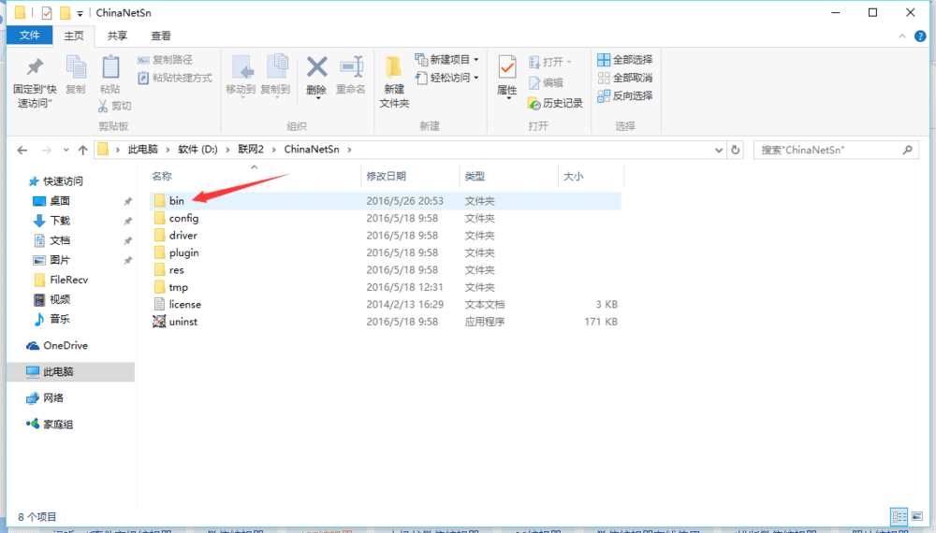The height and width of the screenshot is (533, 936).
Task: Click the Edit (编辑) ribbon command
Action: [x=547, y=83]
